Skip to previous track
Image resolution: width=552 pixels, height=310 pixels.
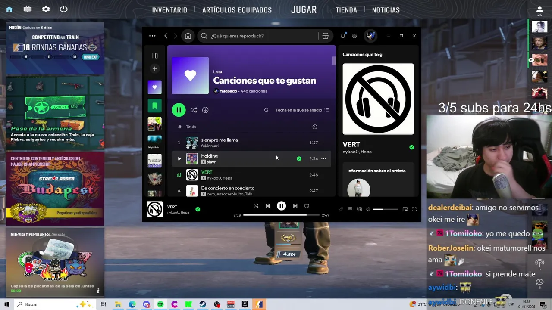(x=267, y=206)
